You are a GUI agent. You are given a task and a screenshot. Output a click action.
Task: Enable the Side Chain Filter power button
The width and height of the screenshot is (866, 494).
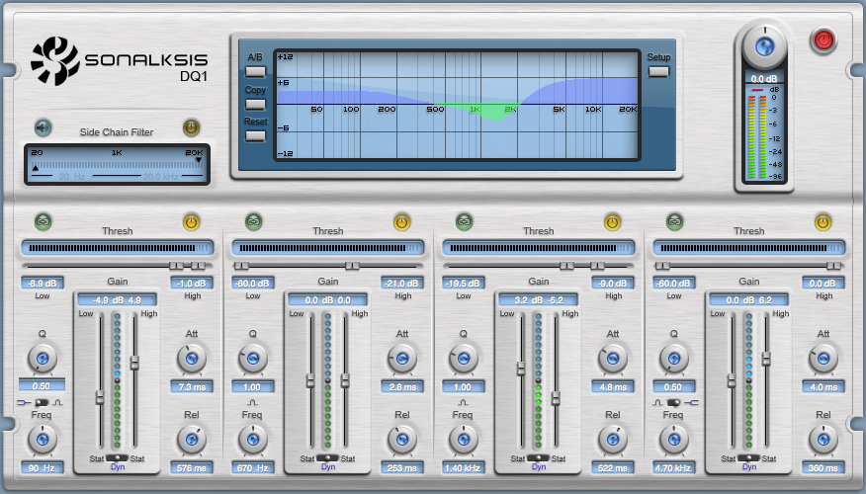tap(191, 126)
